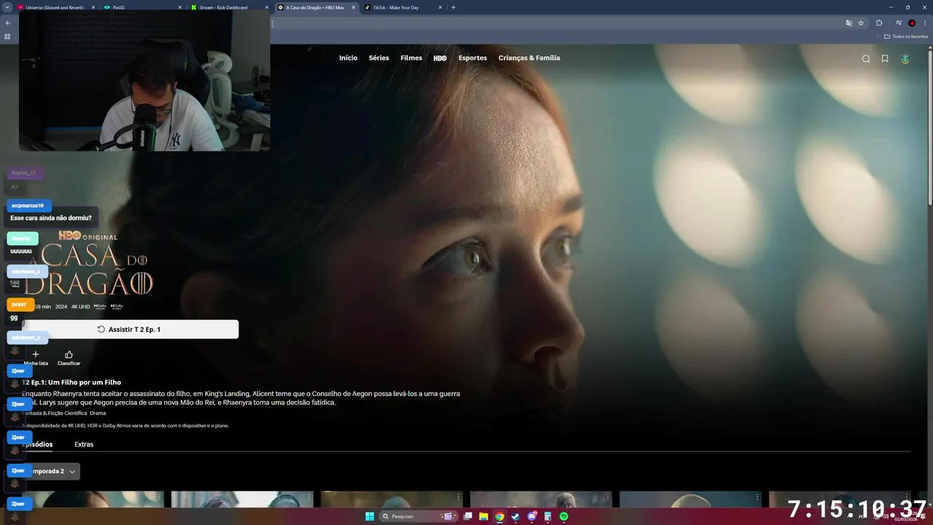The image size is (933, 525).
Task: Open the apps grid in the bookmarks bar
Action: 8,36
